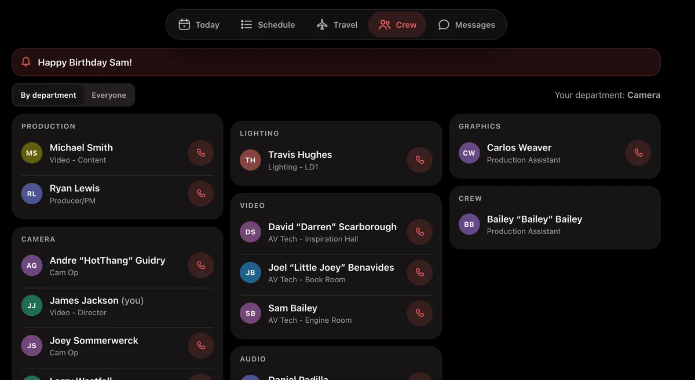Open CW avatar for Carlos Weaver

469,153
